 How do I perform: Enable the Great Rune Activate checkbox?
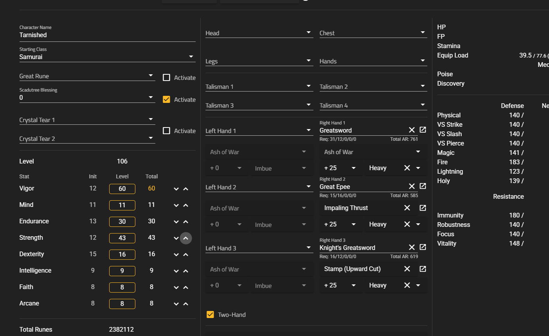click(166, 77)
